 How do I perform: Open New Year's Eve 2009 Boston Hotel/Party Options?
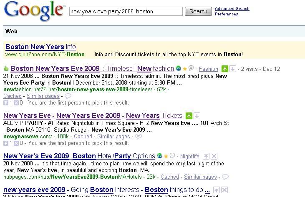pyautogui.click(x=79, y=156)
